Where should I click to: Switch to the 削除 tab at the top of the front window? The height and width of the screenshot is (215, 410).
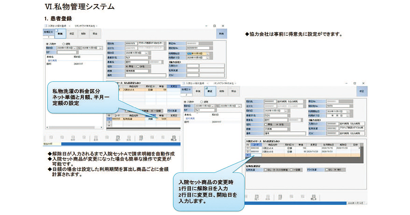(x=222, y=91)
